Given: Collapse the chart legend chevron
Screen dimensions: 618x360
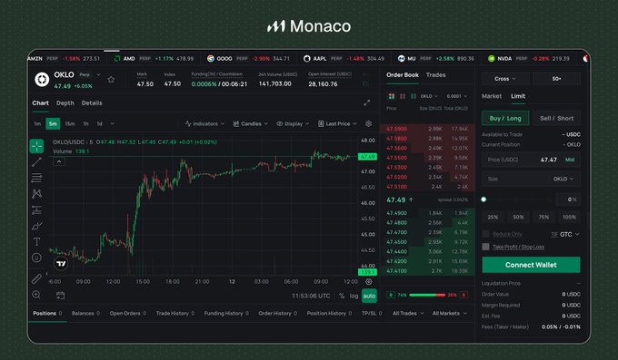Looking at the screenshot, I should (x=59, y=161).
